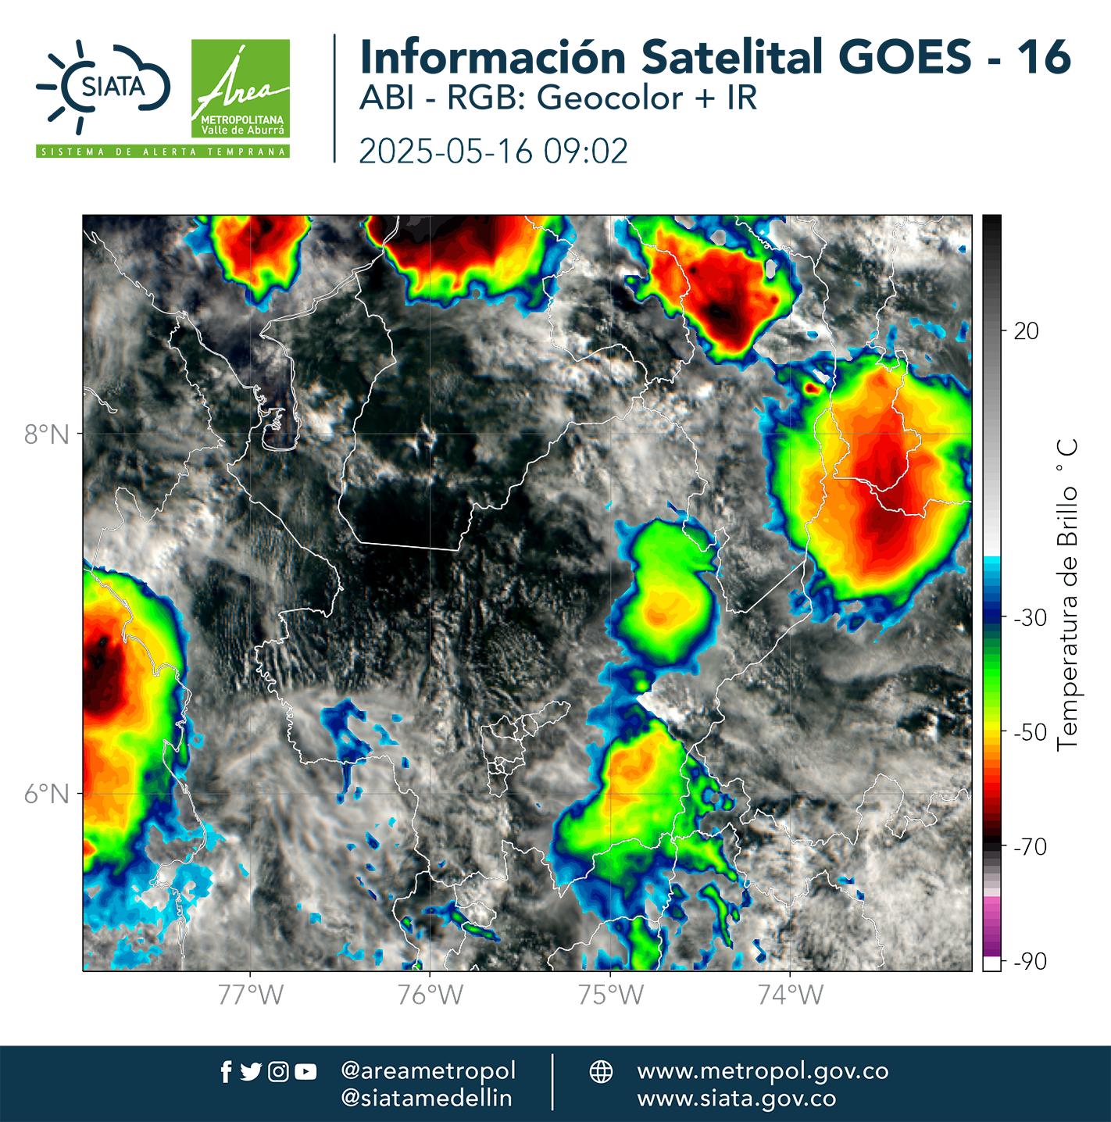
Task: Select the @siatamedellin handle
Action: pos(427,1098)
